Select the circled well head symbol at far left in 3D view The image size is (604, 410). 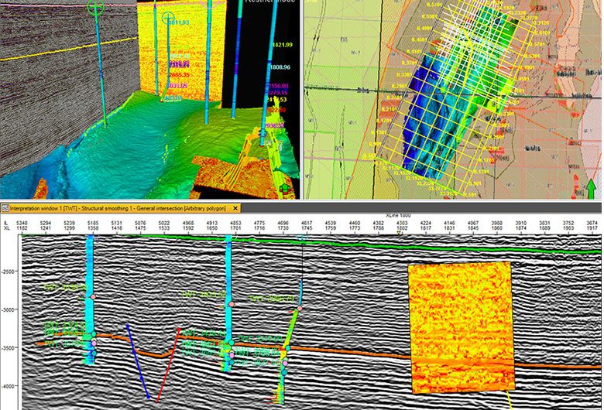click(x=95, y=8)
